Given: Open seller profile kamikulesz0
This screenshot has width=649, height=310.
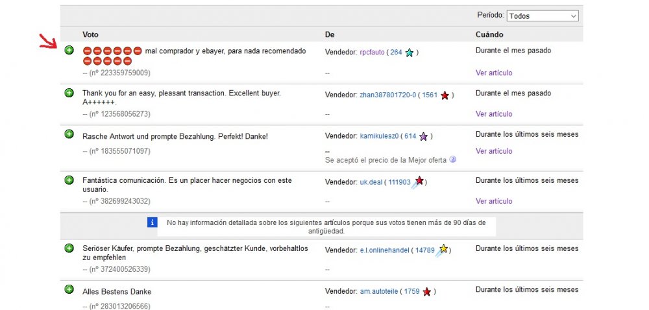Looking at the screenshot, I should pyautogui.click(x=379, y=136).
